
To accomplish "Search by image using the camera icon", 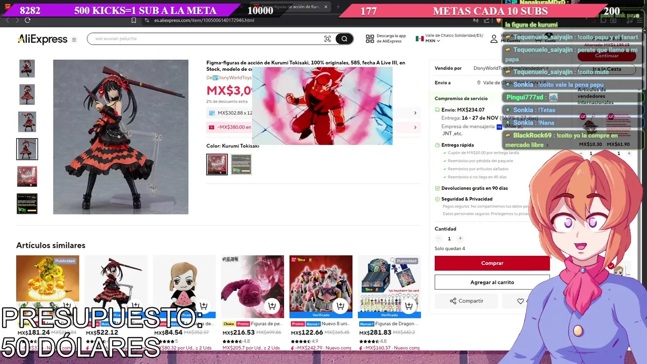I will [x=328, y=39].
